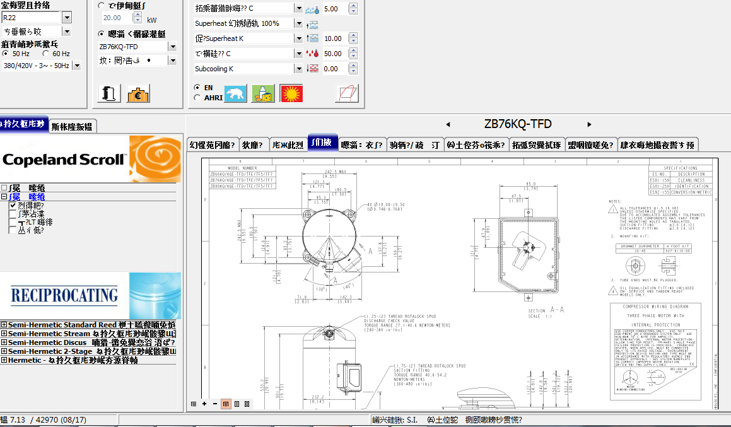The width and height of the screenshot is (731, 427).
Task: Open the dropdown next to the 50.00 value
Action: [x=299, y=54]
